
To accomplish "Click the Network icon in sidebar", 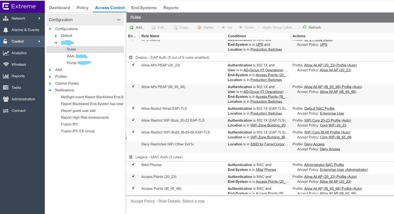I will tap(6, 19).
